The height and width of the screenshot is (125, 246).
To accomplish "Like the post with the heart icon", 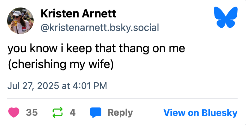I will pyautogui.click(x=14, y=113).
